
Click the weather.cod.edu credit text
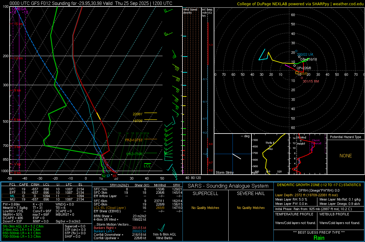(x=300, y=4)
